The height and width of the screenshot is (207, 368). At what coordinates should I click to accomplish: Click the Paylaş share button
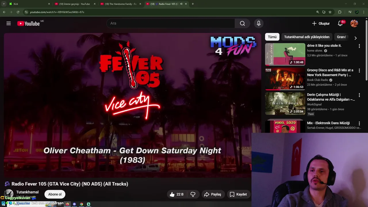(213, 194)
